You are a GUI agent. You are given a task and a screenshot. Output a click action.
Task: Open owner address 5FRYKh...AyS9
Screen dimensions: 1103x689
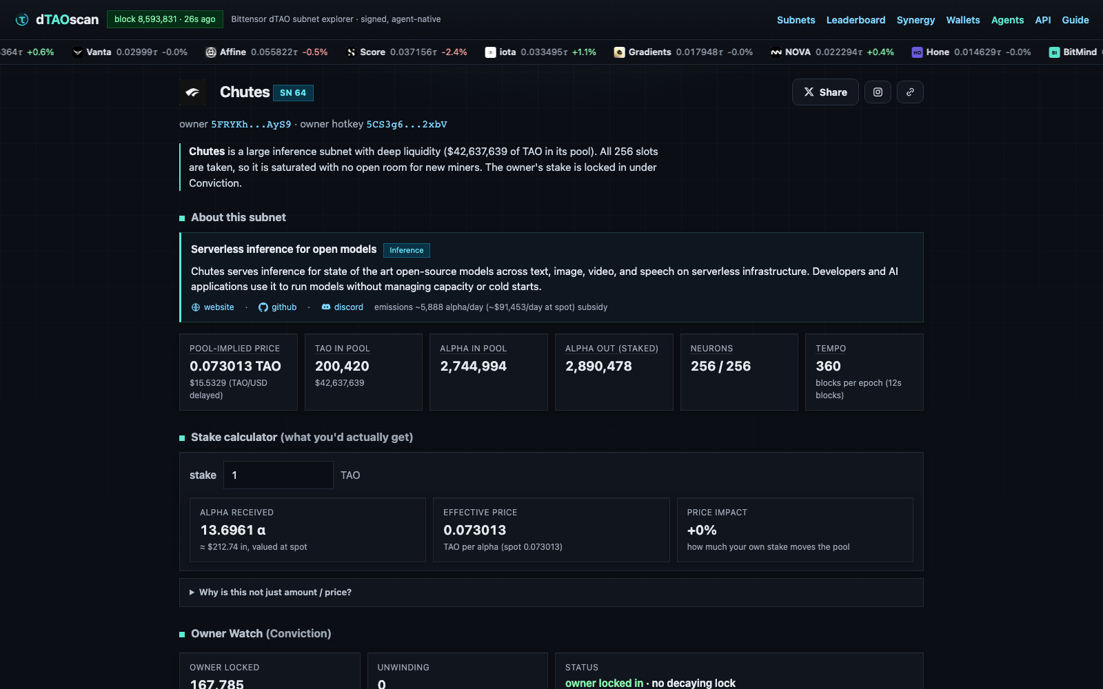point(251,125)
